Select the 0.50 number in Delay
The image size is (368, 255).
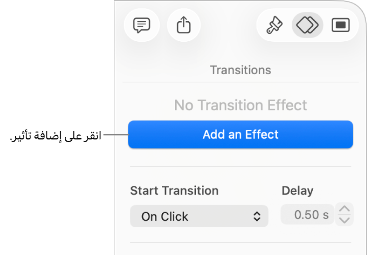306,215
